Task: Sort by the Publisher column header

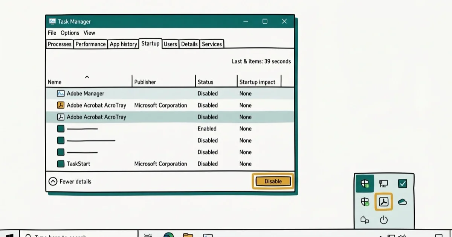Action: 145,82
